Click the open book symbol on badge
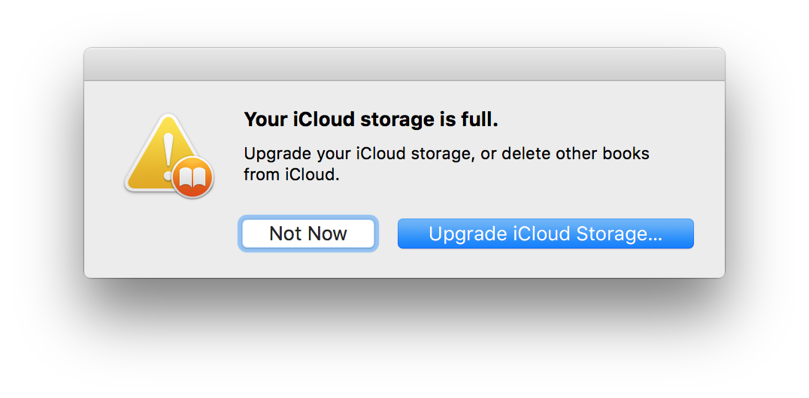 click(x=192, y=178)
